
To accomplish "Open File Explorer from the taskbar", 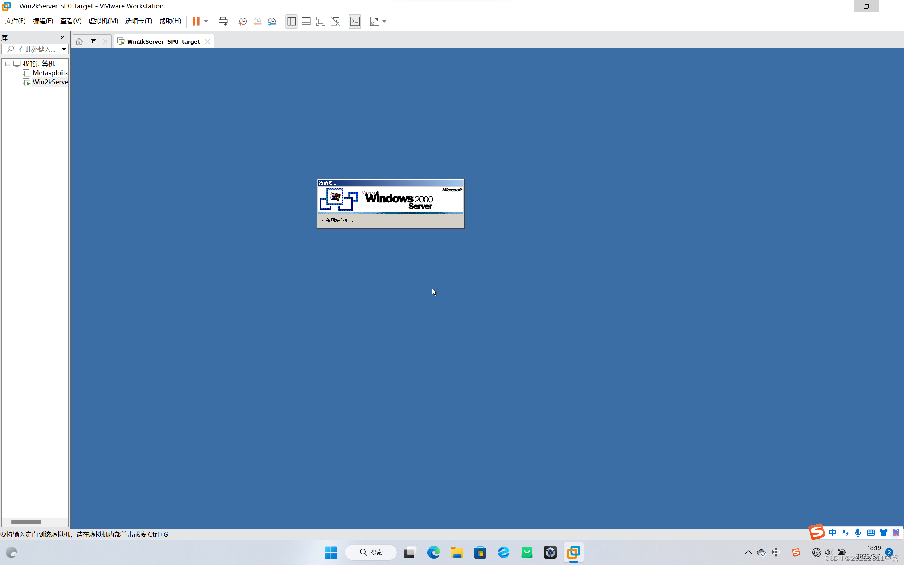I will pos(457,552).
